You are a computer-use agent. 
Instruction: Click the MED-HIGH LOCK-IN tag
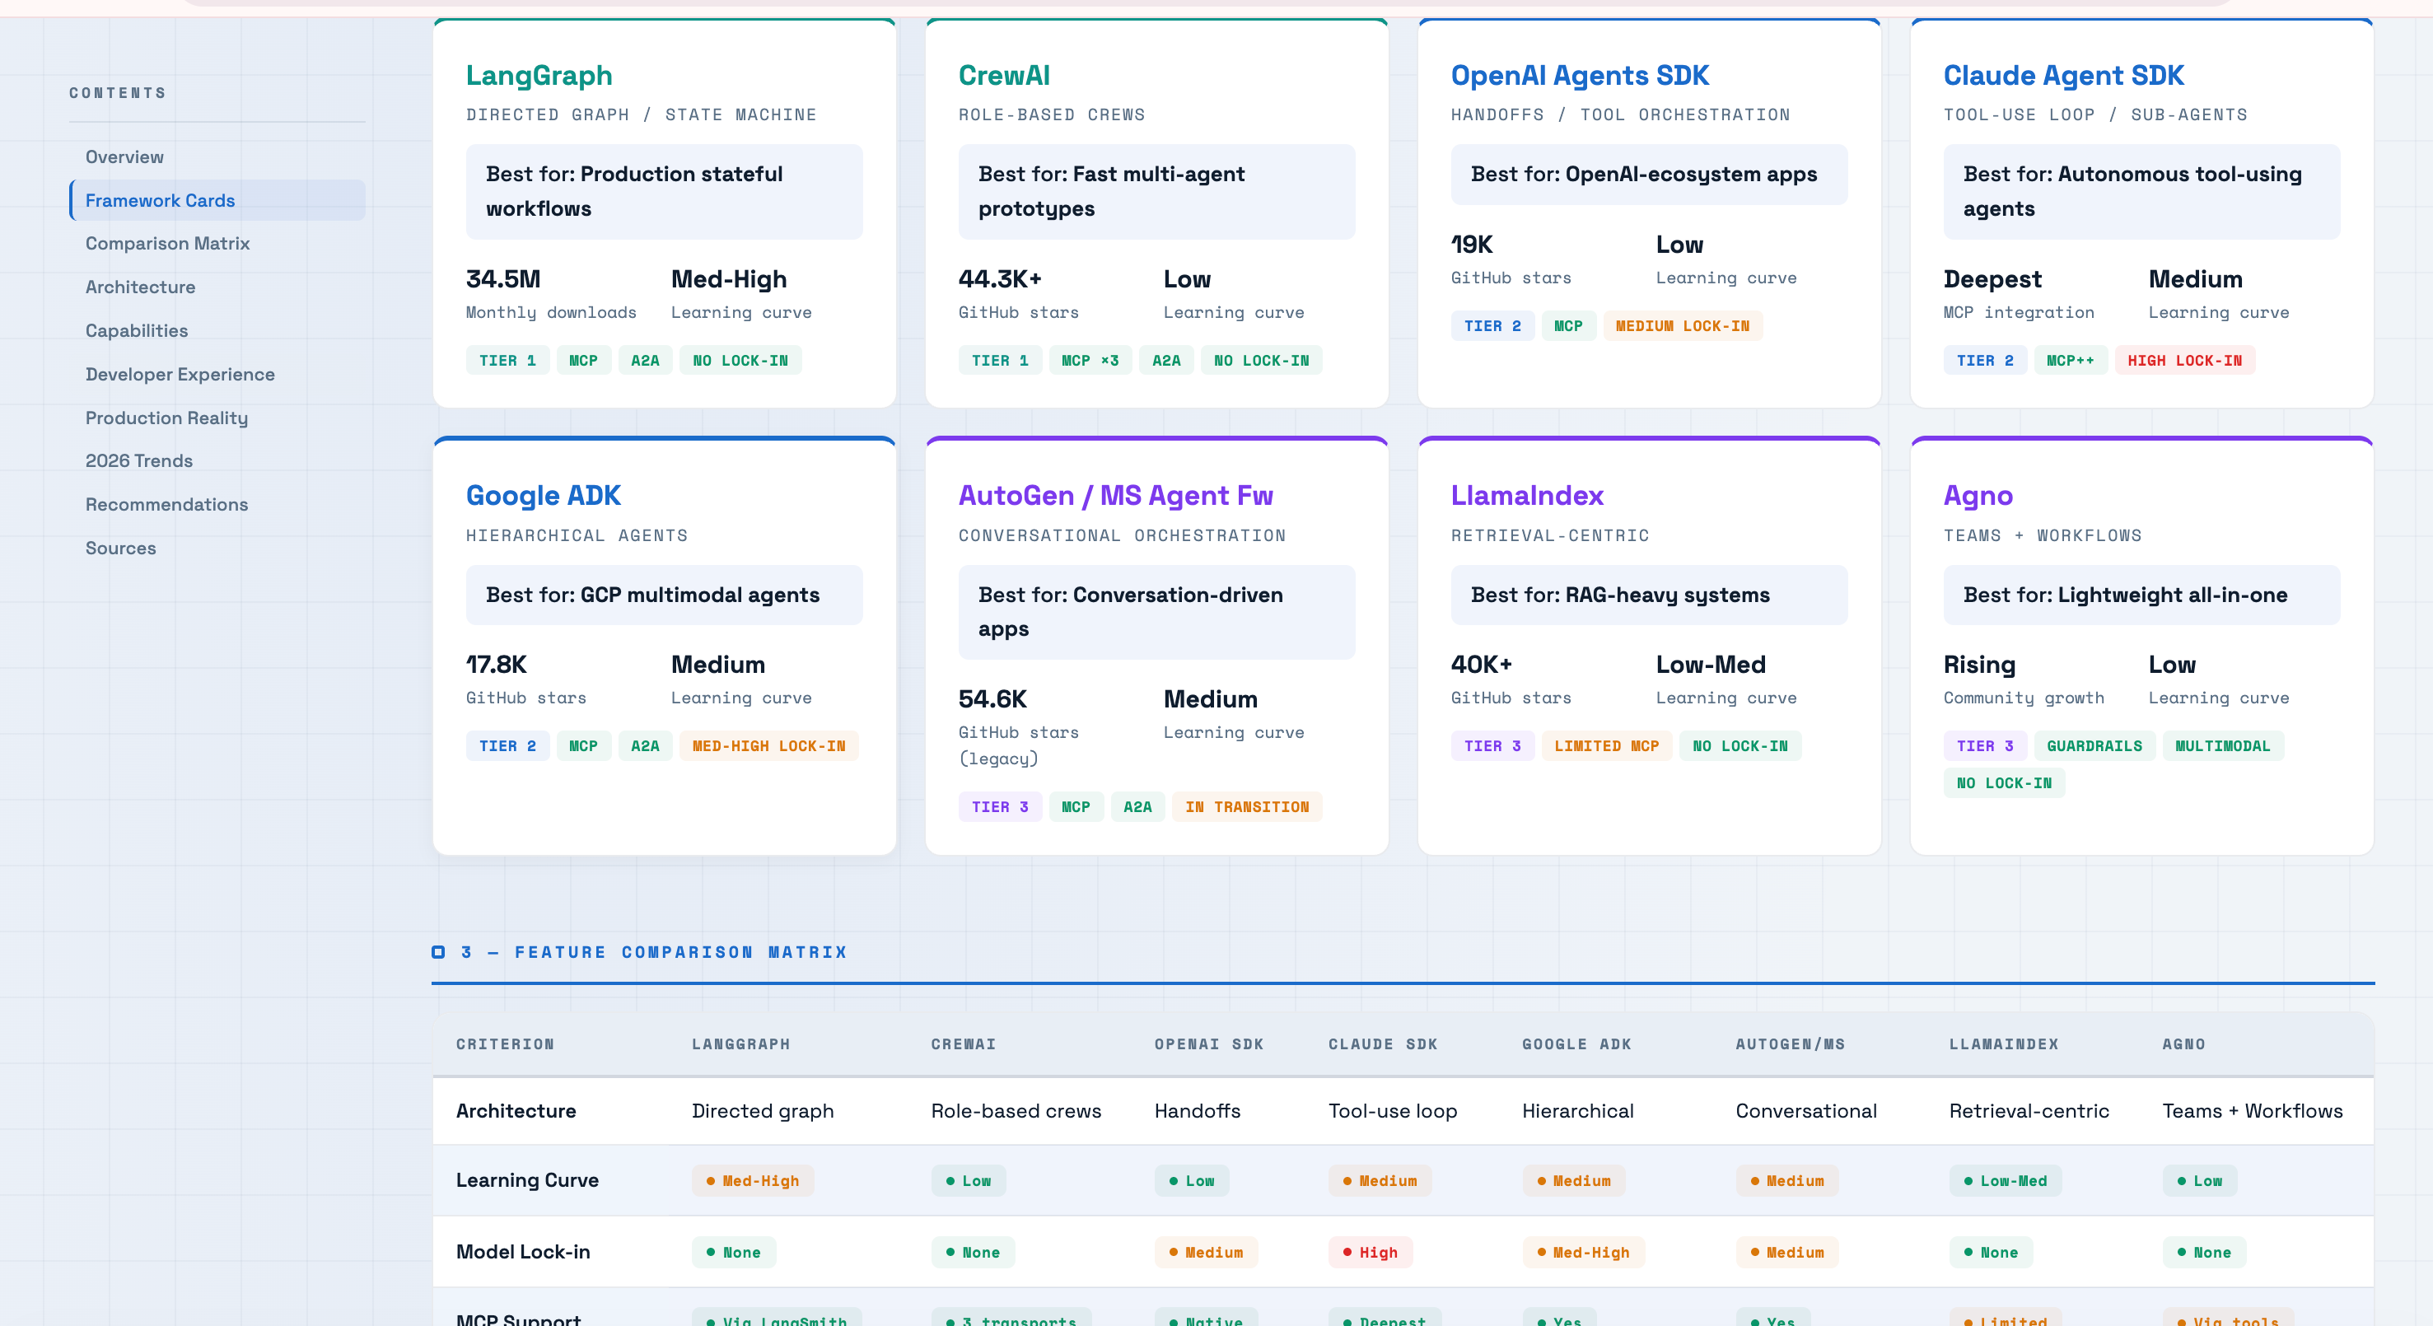coord(768,746)
